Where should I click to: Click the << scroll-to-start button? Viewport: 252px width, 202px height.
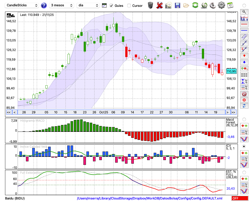click(9, 112)
